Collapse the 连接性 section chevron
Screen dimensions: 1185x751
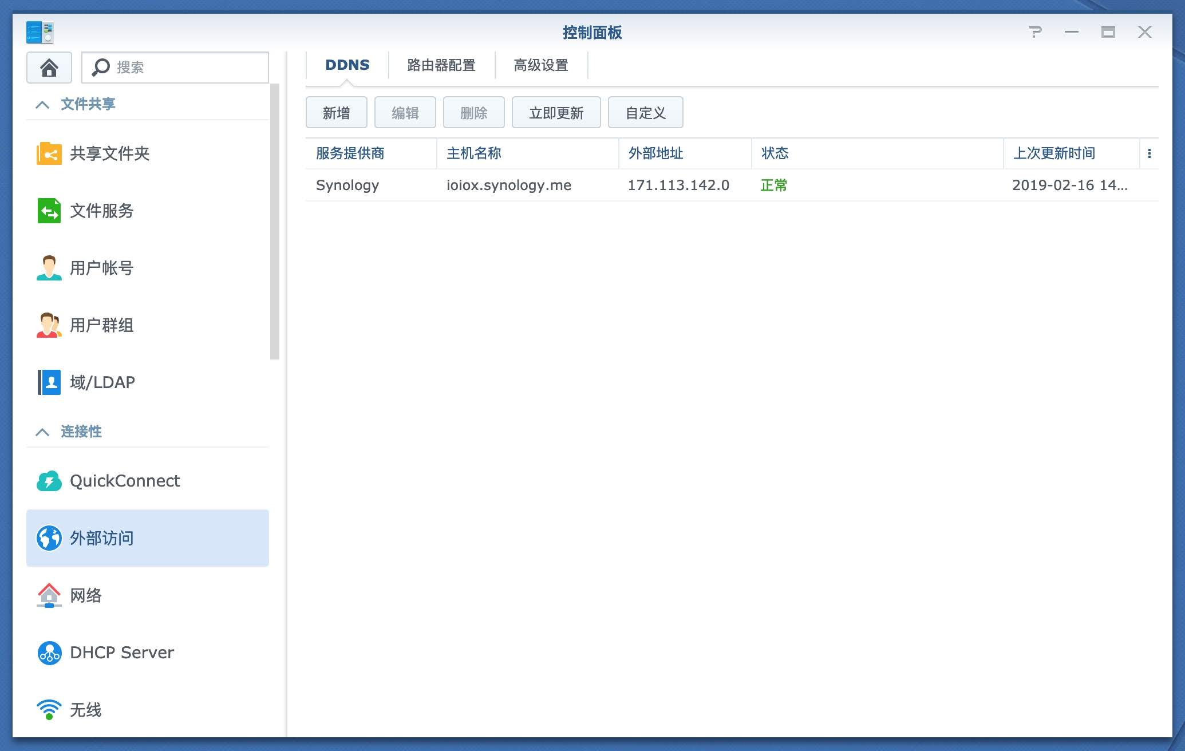point(42,432)
